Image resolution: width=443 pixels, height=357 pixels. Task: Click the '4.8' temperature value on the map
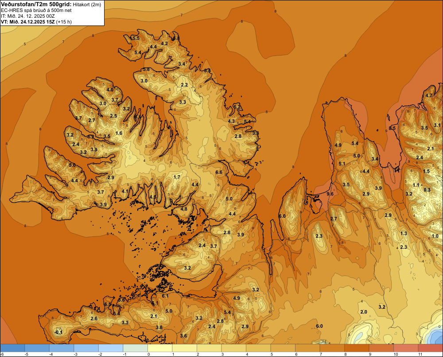(184, 209)
